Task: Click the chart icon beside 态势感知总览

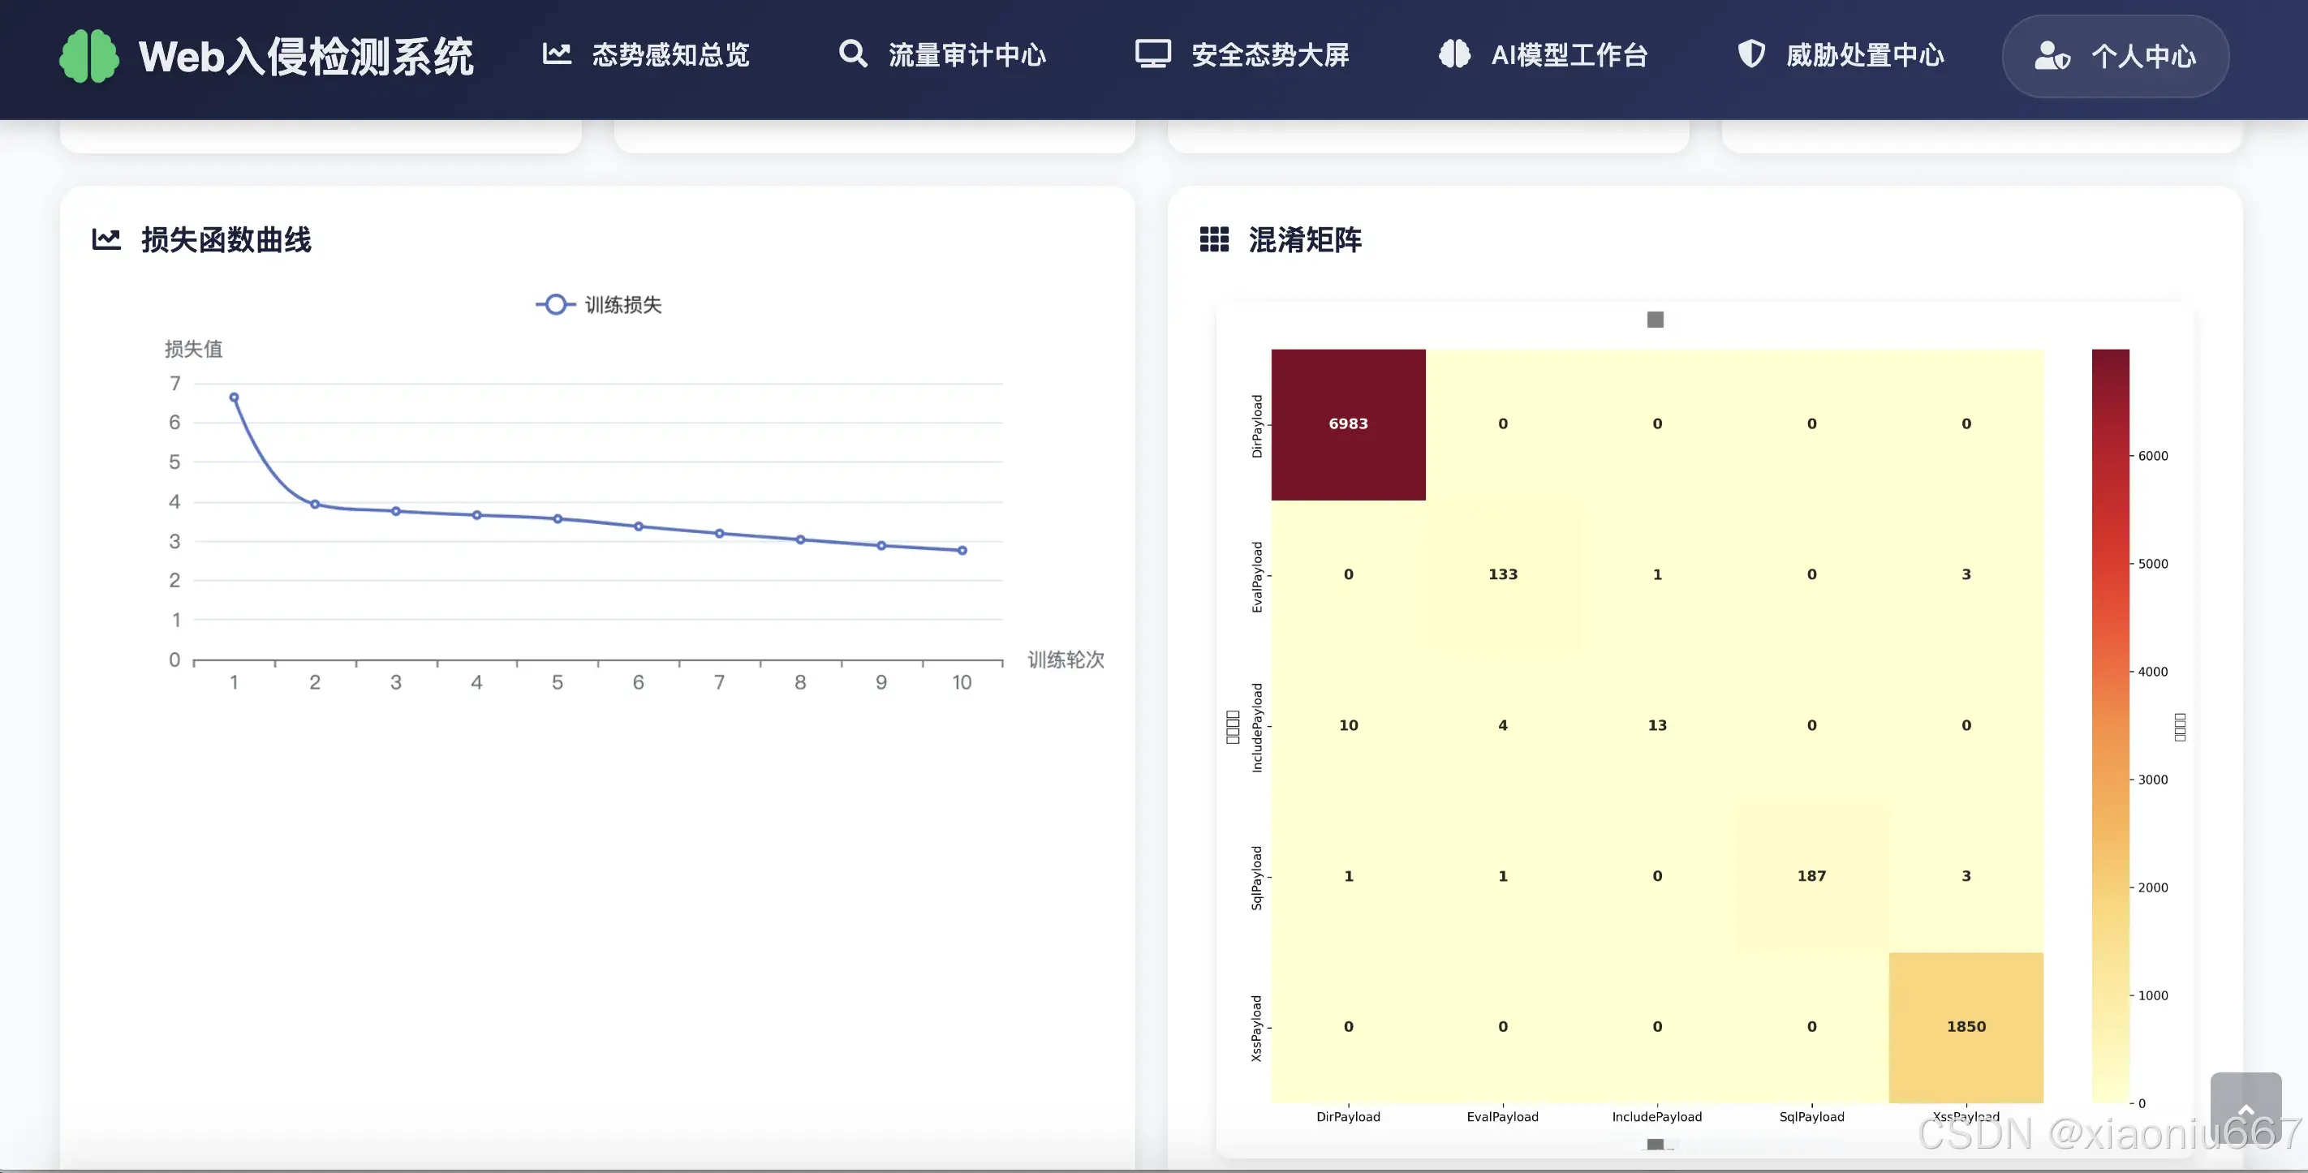Action: [557, 54]
